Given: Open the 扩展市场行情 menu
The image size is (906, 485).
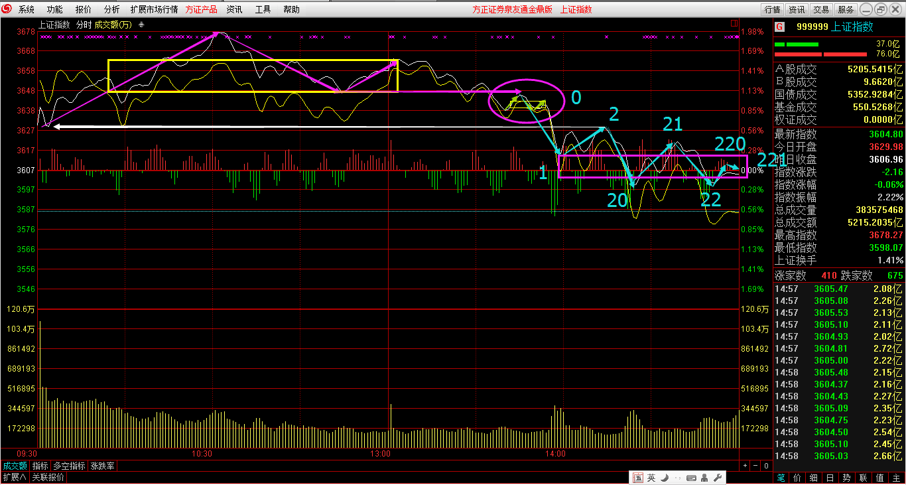Looking at the screenshot, I should click(154, 9).
